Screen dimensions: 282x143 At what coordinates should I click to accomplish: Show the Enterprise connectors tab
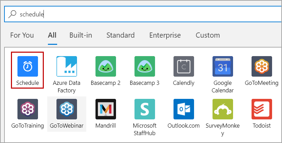tap(165, 35)
